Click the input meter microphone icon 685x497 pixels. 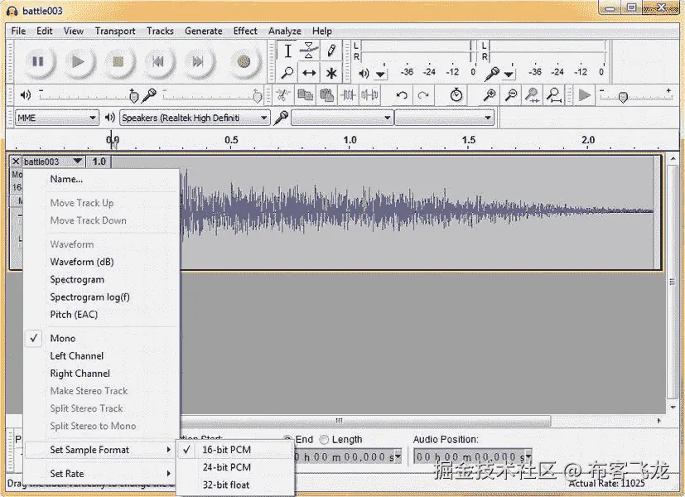(491, 74)
